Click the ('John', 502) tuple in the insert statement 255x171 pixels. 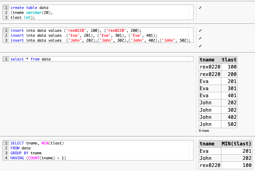coord(174,40)
